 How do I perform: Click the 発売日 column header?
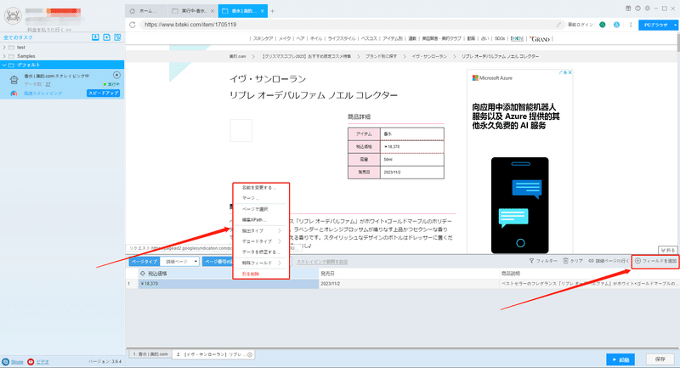[x=408, y=274]
